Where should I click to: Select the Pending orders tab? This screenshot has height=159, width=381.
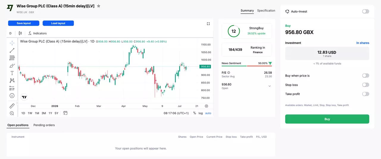44,125
